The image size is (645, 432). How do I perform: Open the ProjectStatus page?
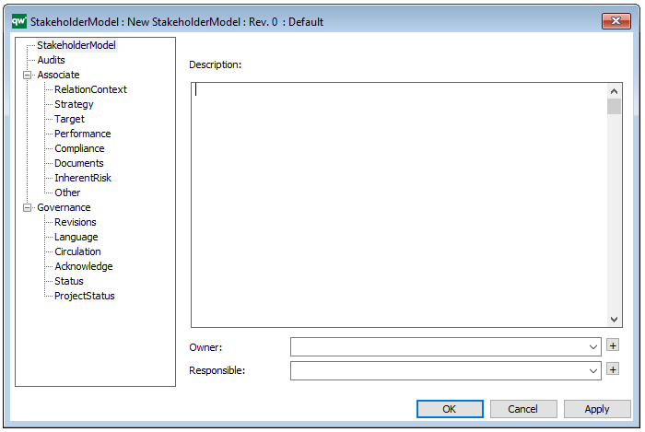[x=85, y=296]
